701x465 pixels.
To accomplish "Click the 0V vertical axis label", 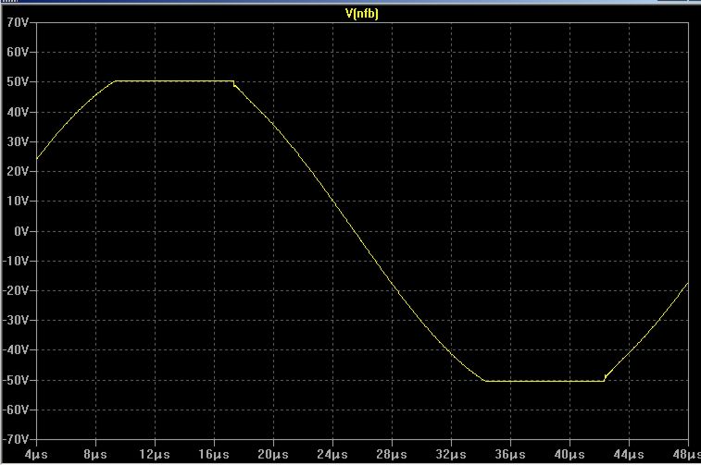I will click(x=20, y=231).
